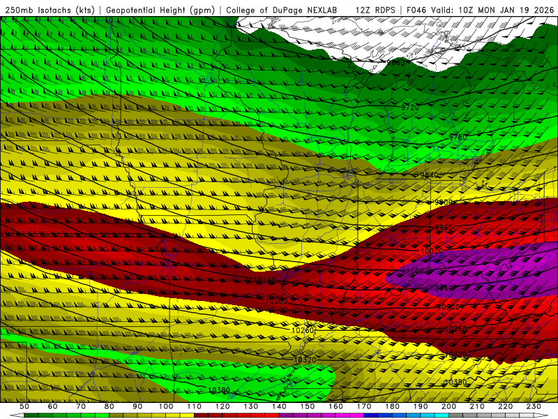Click "College of DuPage NEXLAB" in the header
Screen dimensions: 558x419
click(282, 10)
